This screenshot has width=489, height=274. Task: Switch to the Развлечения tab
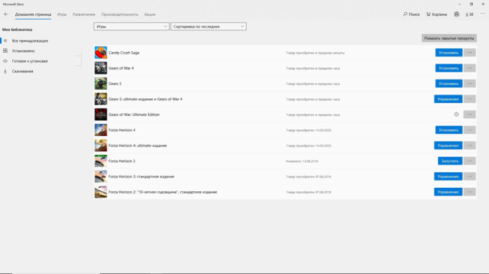pyautogui.click(x=84, y=14)
